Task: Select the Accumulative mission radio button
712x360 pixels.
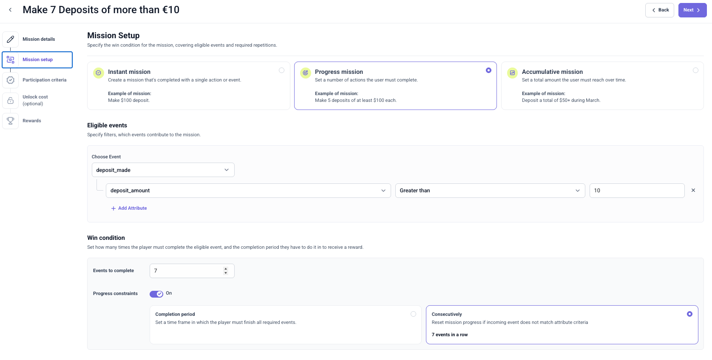Action: [695, 70]
